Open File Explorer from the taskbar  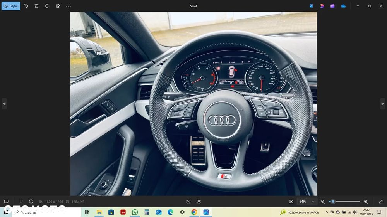[x=99, y=212]
